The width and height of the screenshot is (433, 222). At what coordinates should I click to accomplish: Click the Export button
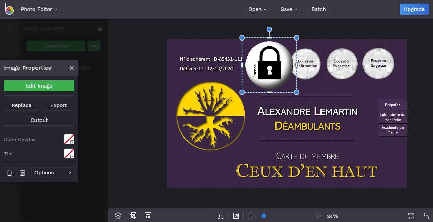[x=59, y=105]
